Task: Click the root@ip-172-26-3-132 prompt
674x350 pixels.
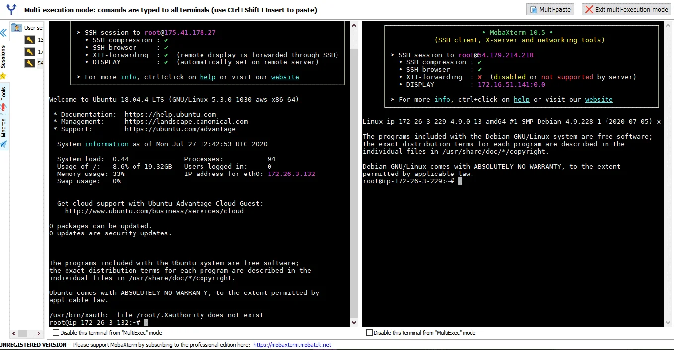Action: point(94,323)
